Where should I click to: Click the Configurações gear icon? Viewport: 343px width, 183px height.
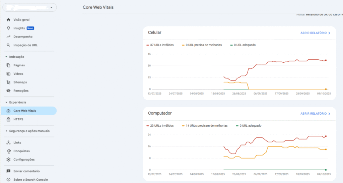8,160
